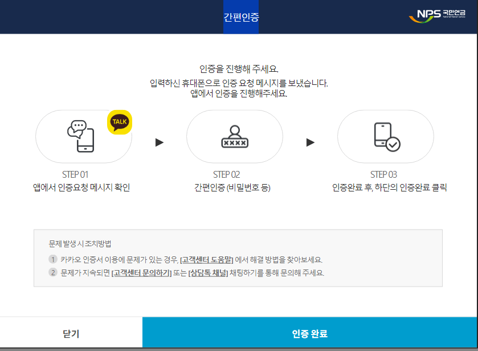Click the STEP 02 password (xxxx) icon
The width and height of the screenshot is (478, 351).
tap(234, 136)
